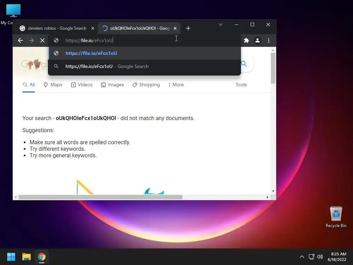Open the Chrome profile avatar icon
Image resolution: width=353 pixels, height=265 pixels.
[258, 40]
